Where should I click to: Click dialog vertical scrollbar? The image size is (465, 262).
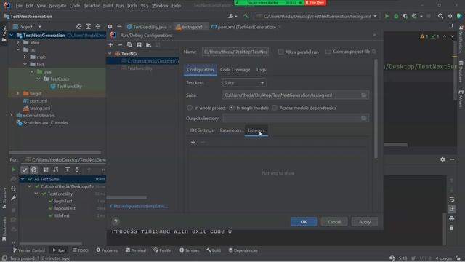376,108
